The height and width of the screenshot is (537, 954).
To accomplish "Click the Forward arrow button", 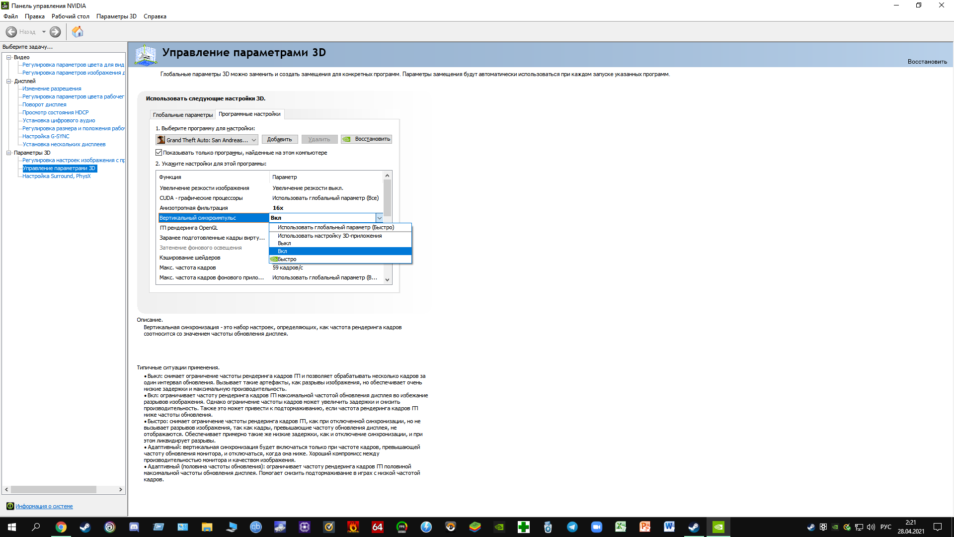I will click(x=55, y=32).
